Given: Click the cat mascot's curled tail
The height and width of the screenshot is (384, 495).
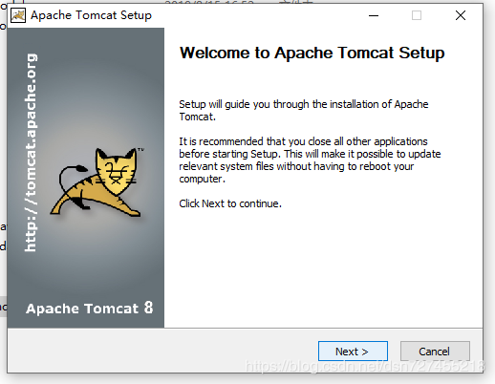Looking at the screenshot, I should pos(70,179).
